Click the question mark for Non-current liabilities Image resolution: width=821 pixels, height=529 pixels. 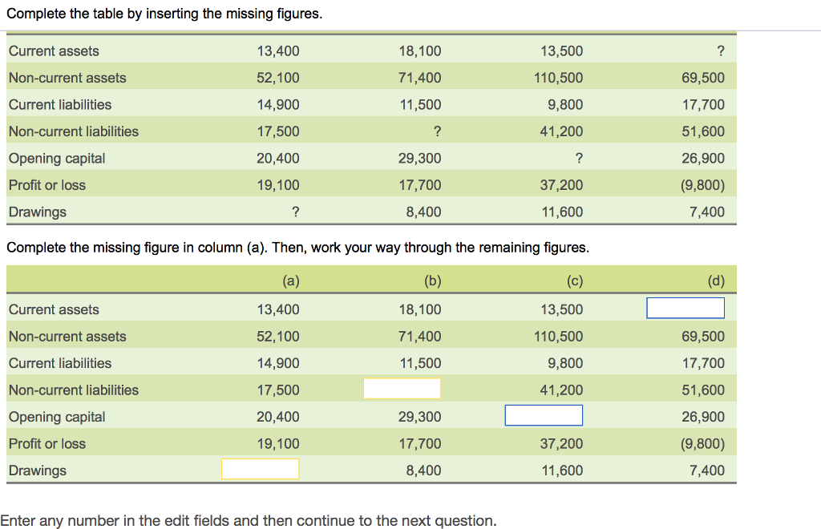pos(437,131)
